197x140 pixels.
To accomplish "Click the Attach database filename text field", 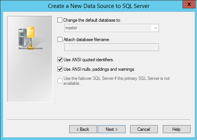I will (111, 47).
